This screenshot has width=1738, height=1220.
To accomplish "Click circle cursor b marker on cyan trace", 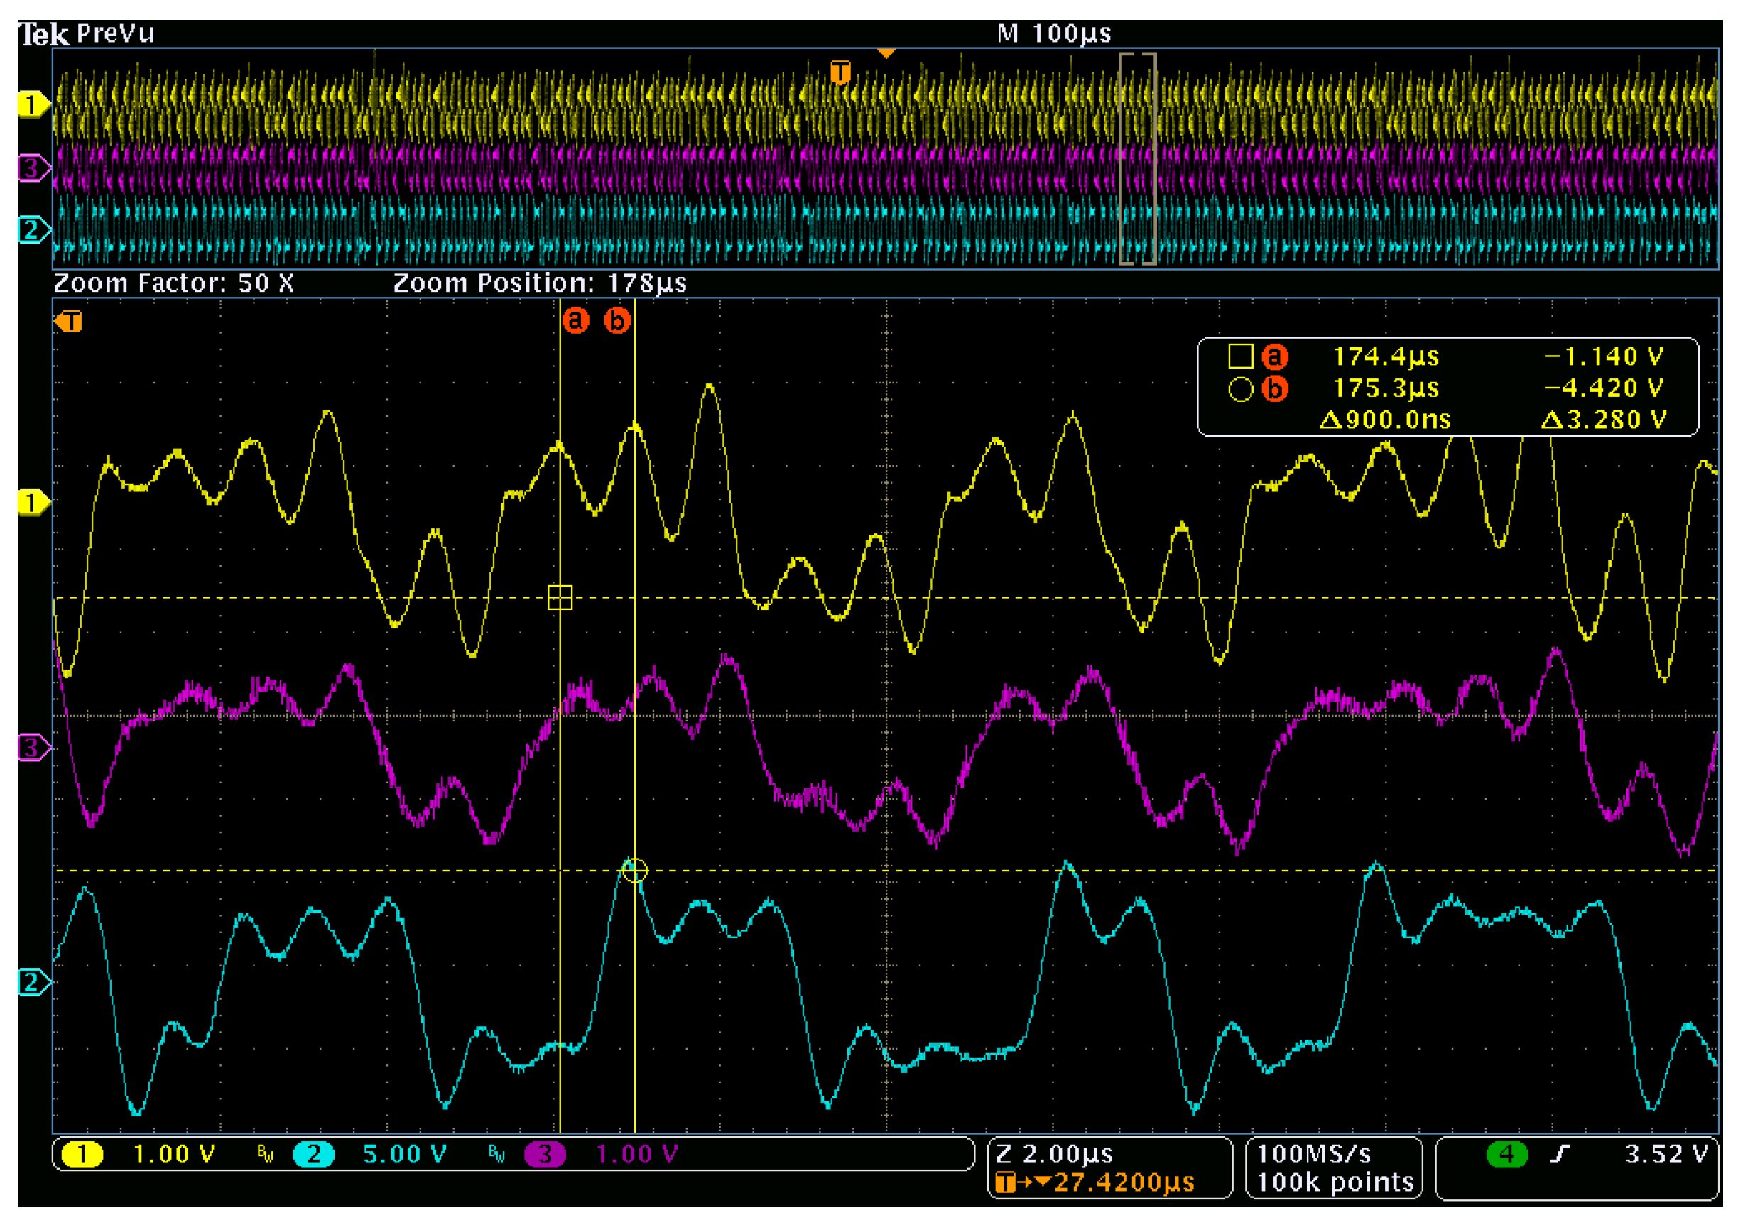I will (634, 871).
